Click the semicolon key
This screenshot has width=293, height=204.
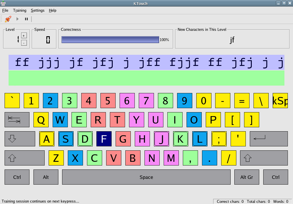(219, 139)
